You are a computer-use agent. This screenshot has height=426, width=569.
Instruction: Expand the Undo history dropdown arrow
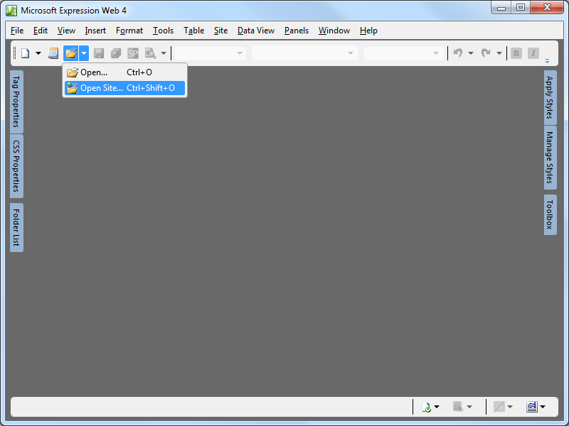pyautogui.click(x=471, y=53)
